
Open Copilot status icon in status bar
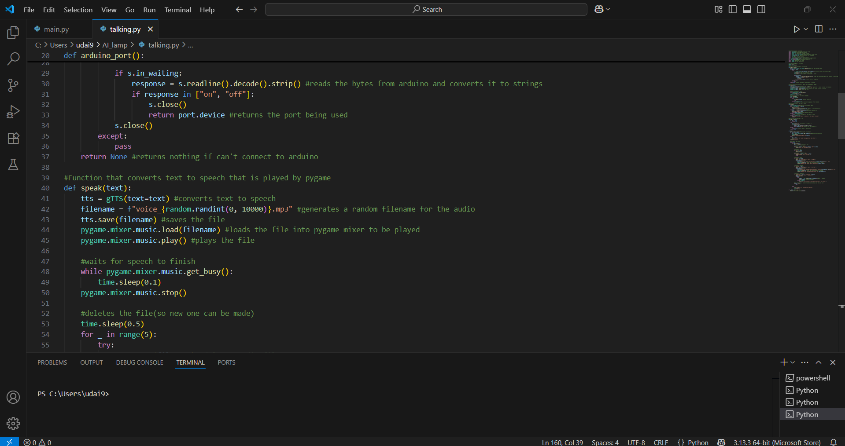pos(721,442)
